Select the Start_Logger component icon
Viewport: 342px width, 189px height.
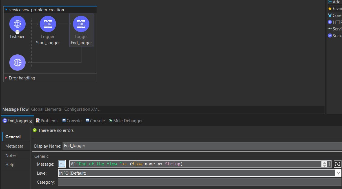(48, 24)
